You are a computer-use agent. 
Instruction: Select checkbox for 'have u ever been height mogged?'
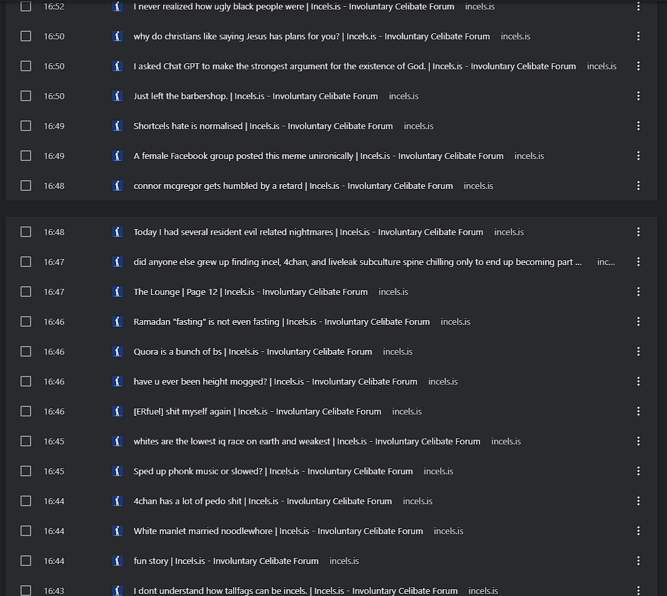26,381
